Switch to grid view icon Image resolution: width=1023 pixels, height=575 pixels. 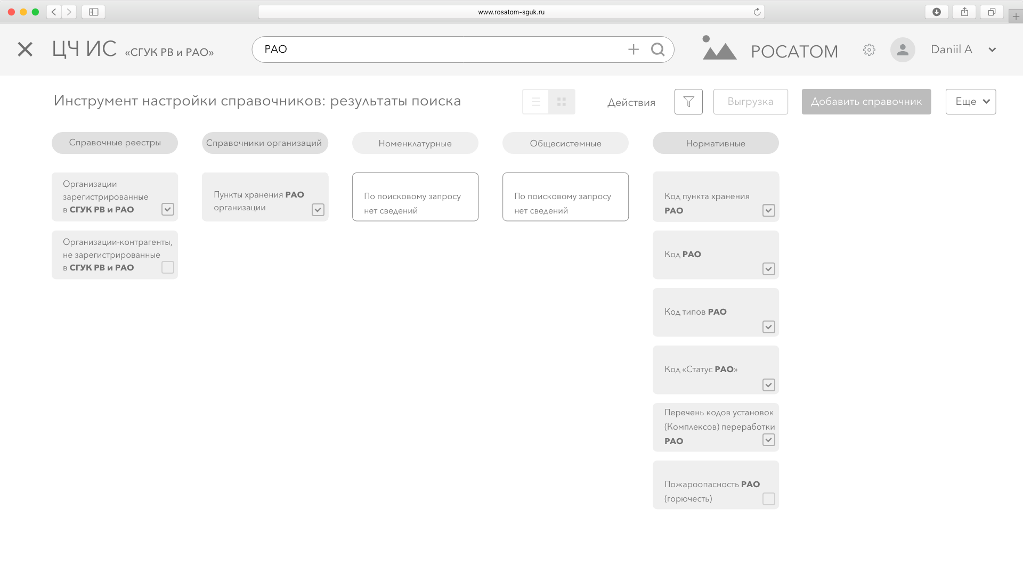(x=562, y=102)
